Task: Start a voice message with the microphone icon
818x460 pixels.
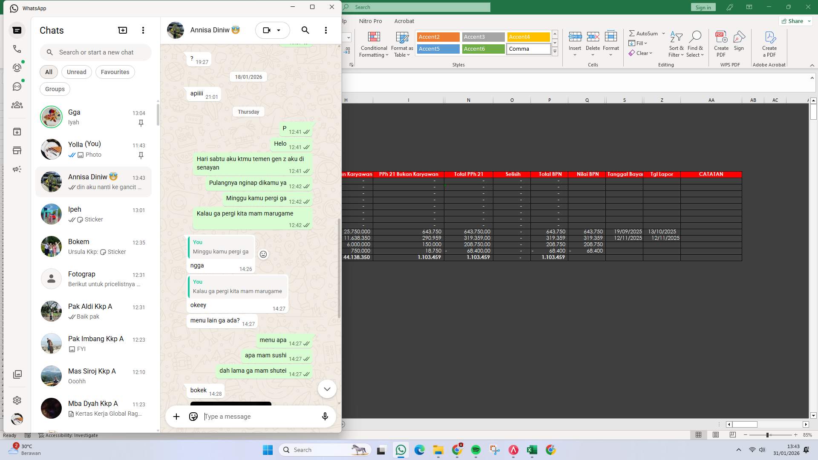Action: click(x=325, y=417)
